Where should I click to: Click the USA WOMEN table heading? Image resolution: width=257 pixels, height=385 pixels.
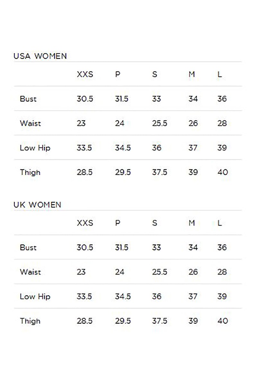click(40, 56)
